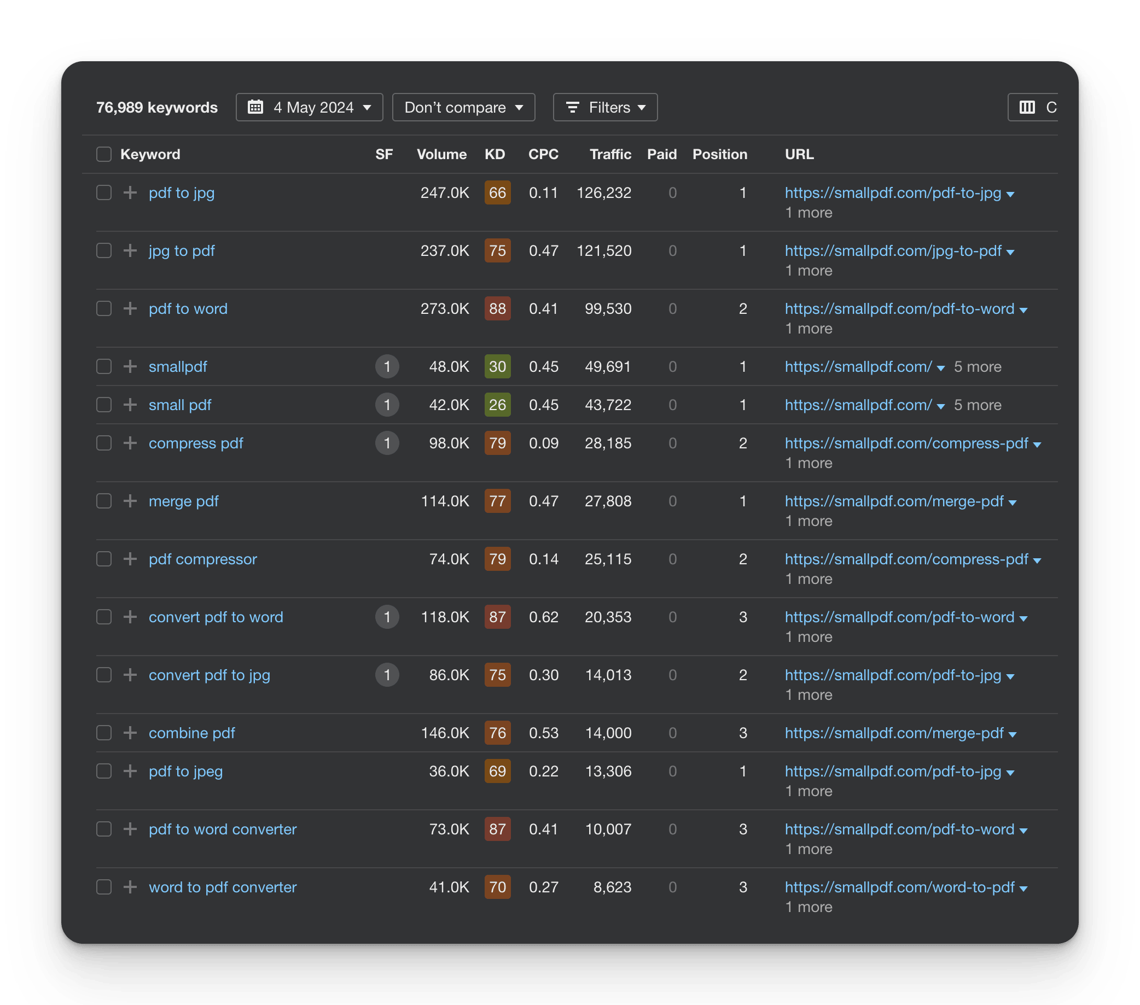Open the '4 May 2024' date dropdown
The width and height of the screenshot is (1140, 1005).
(x=310, y=107)
